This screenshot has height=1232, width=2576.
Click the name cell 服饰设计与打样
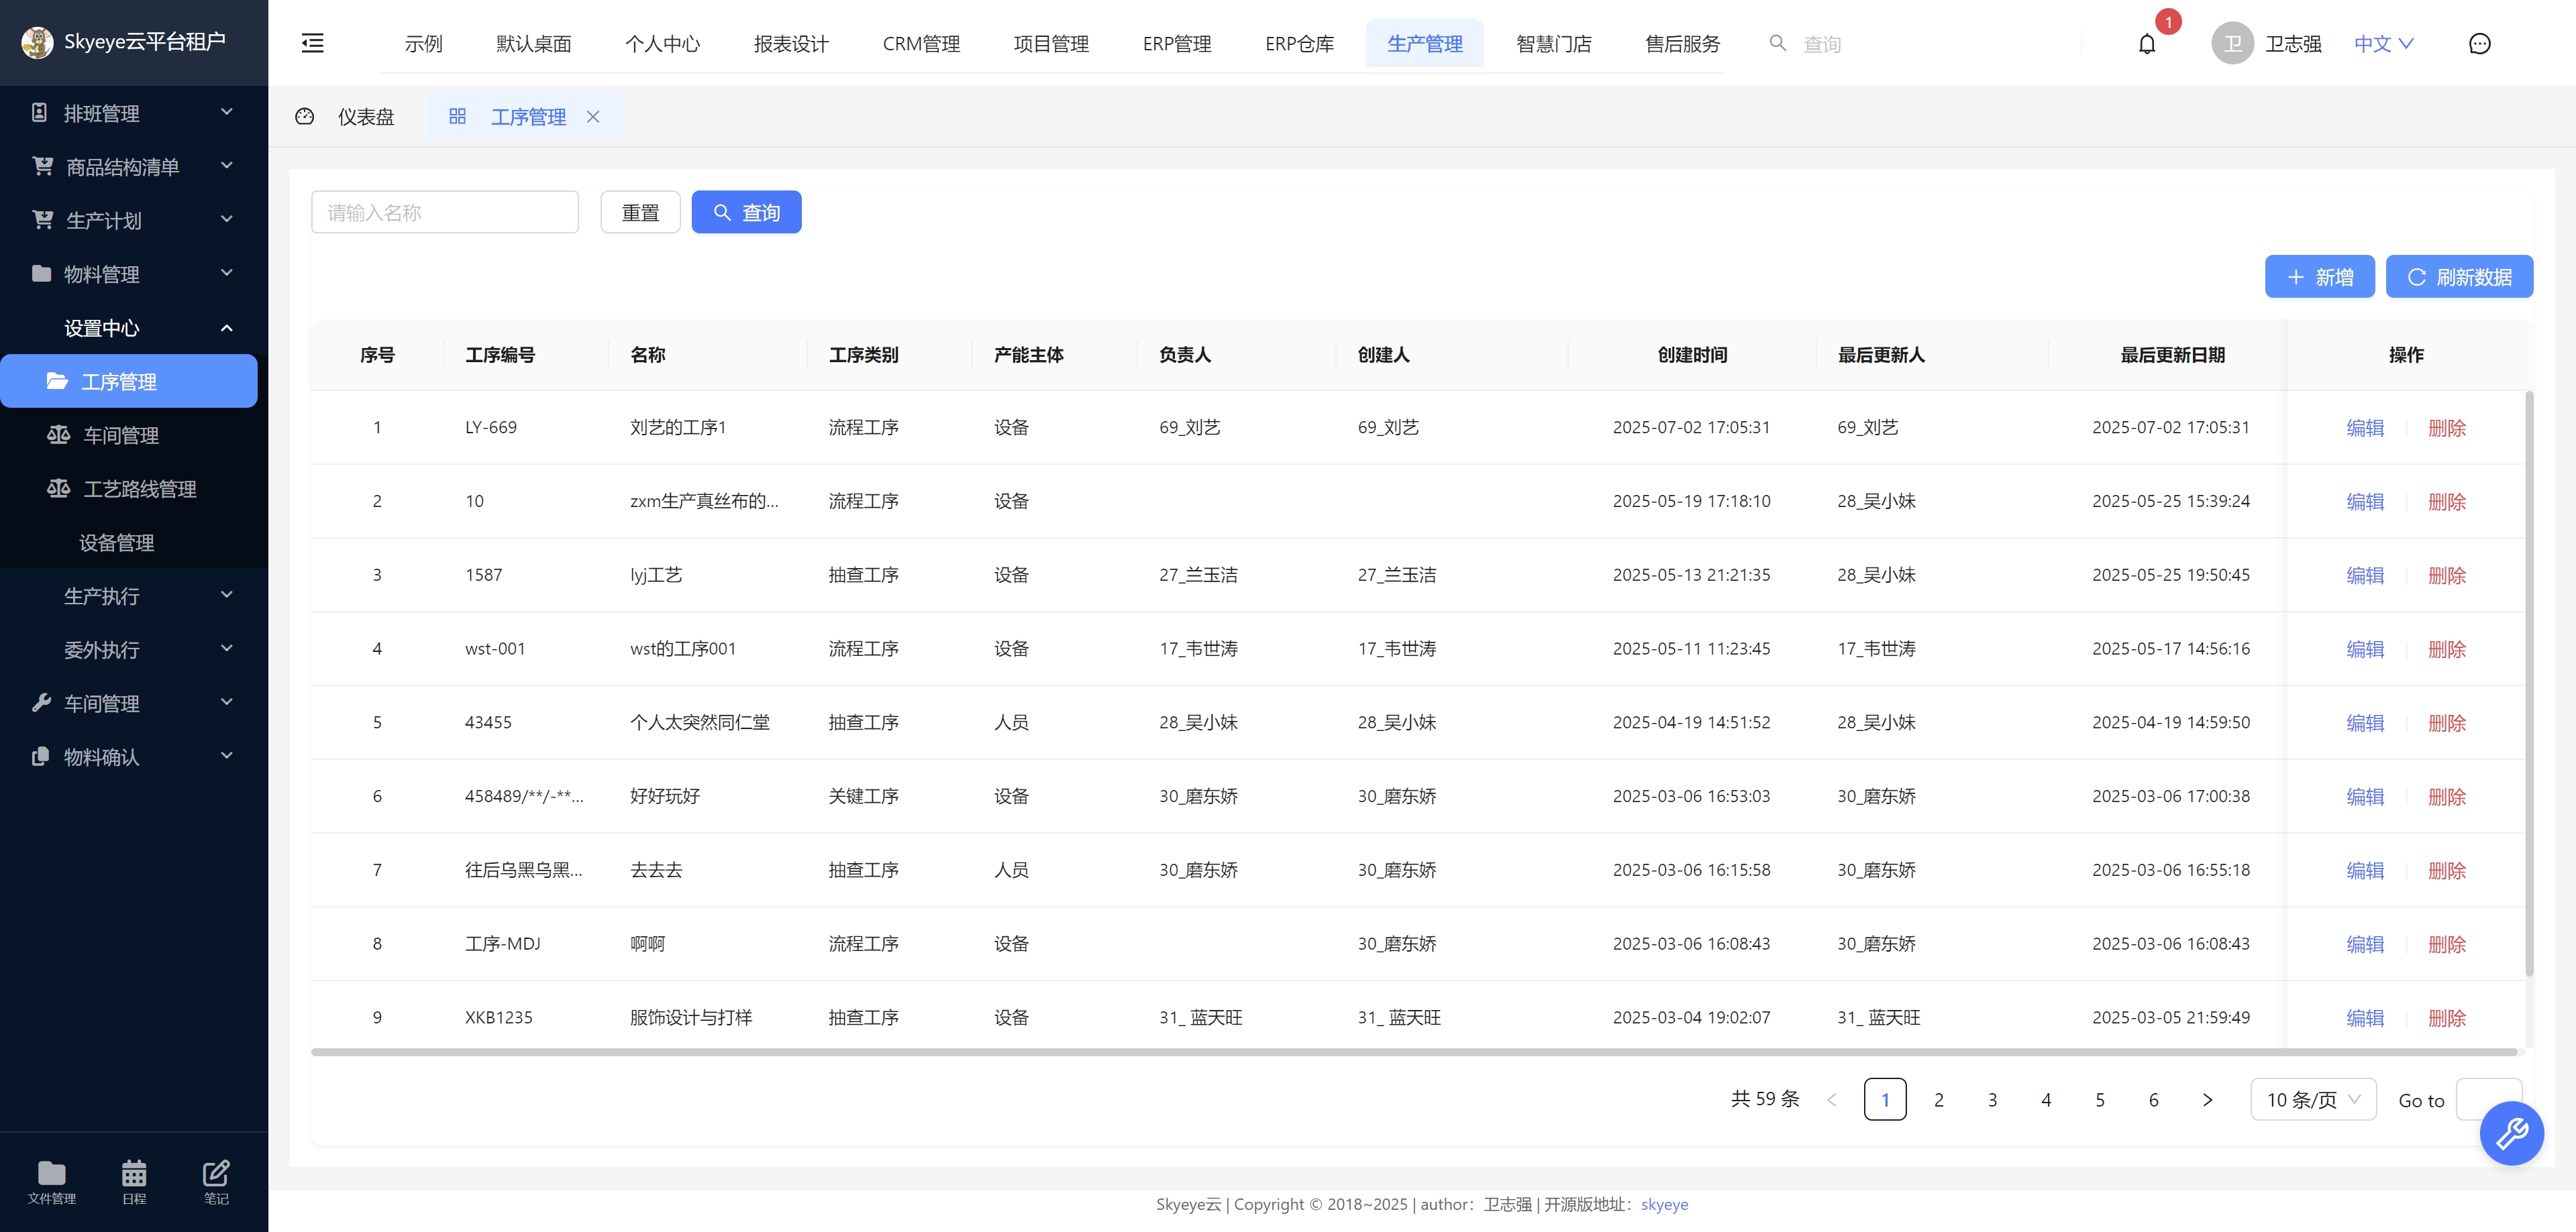(x=691, y=1017)
